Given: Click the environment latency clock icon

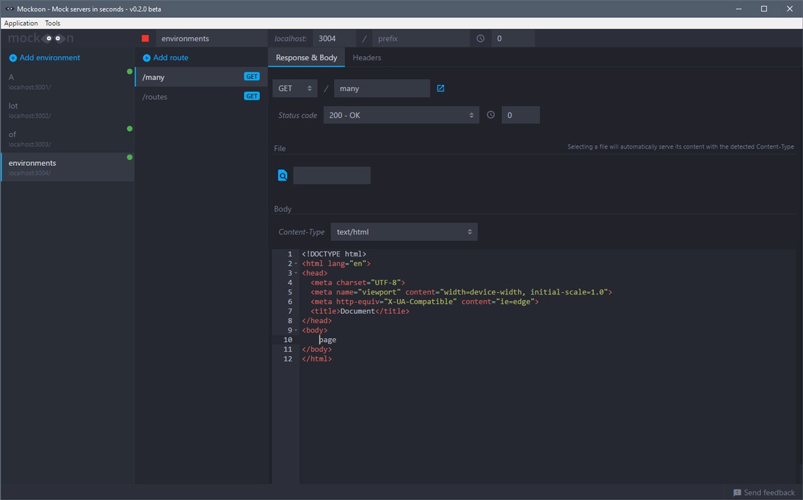Looking at the screenshot, I should tap(480, 38).
